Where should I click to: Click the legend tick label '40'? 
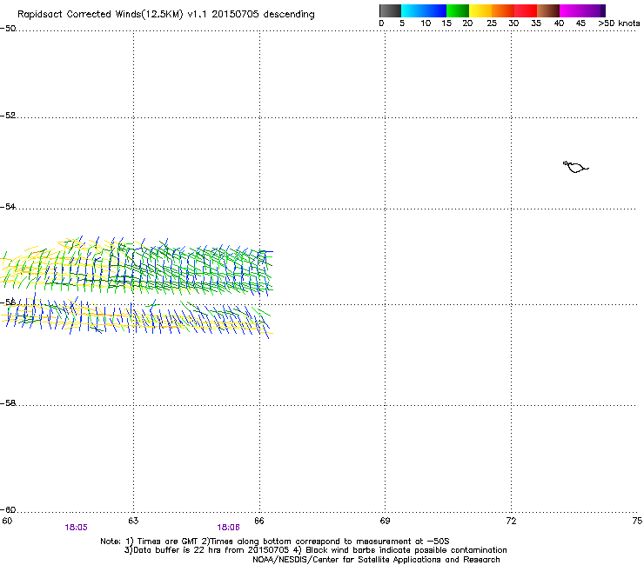point(559,23)
